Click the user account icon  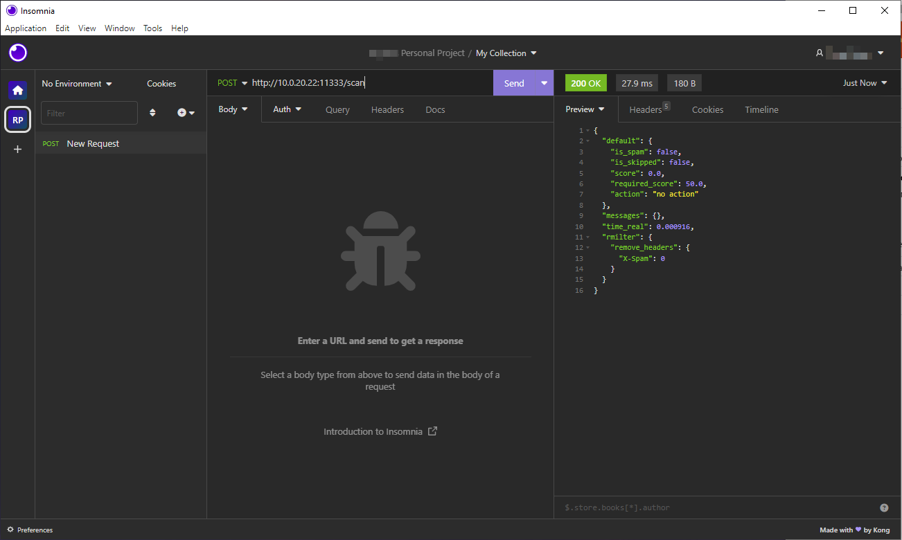tap(820, 53)
